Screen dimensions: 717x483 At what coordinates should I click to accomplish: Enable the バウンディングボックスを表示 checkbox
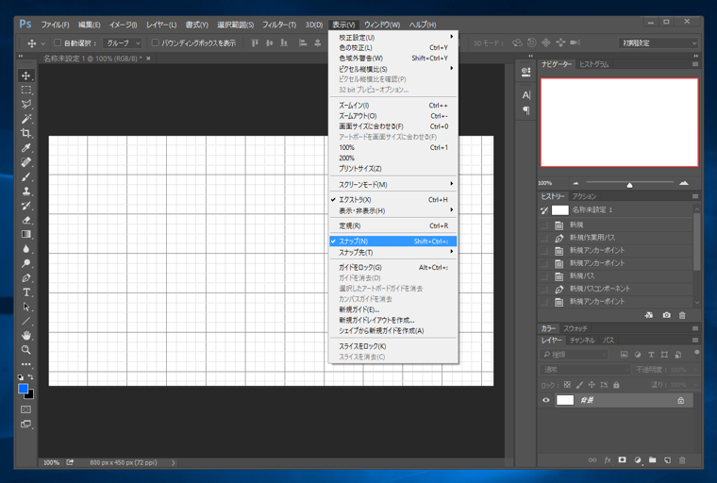(156, 43)
